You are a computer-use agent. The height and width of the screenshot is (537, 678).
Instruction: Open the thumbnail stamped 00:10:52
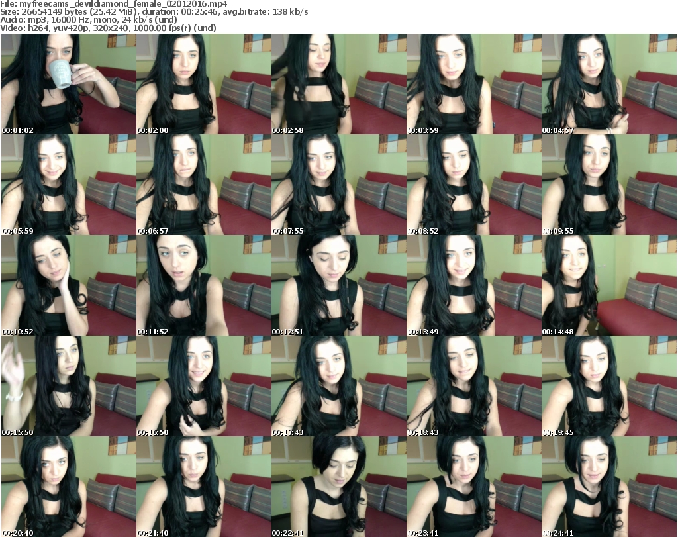[69, 286]
